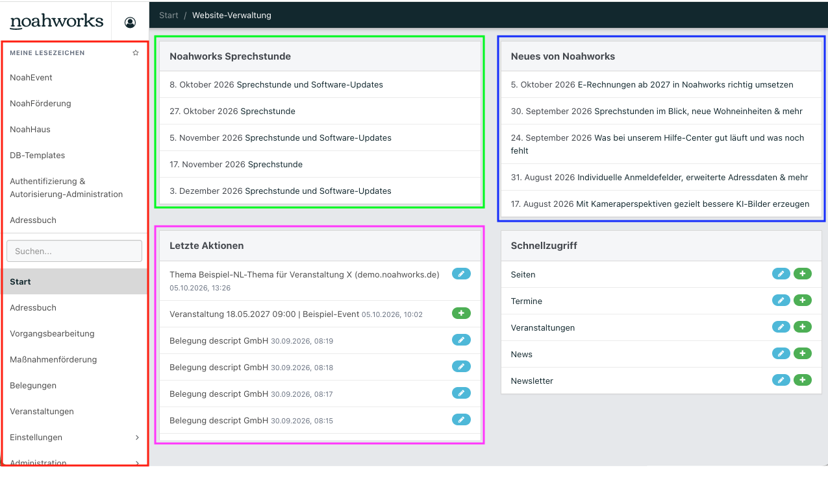This screenshot has height=483, width=828.
Task: Open Authentifizierung & Autorisierung-Administration bookmark
Action: (x=66, y=188)
